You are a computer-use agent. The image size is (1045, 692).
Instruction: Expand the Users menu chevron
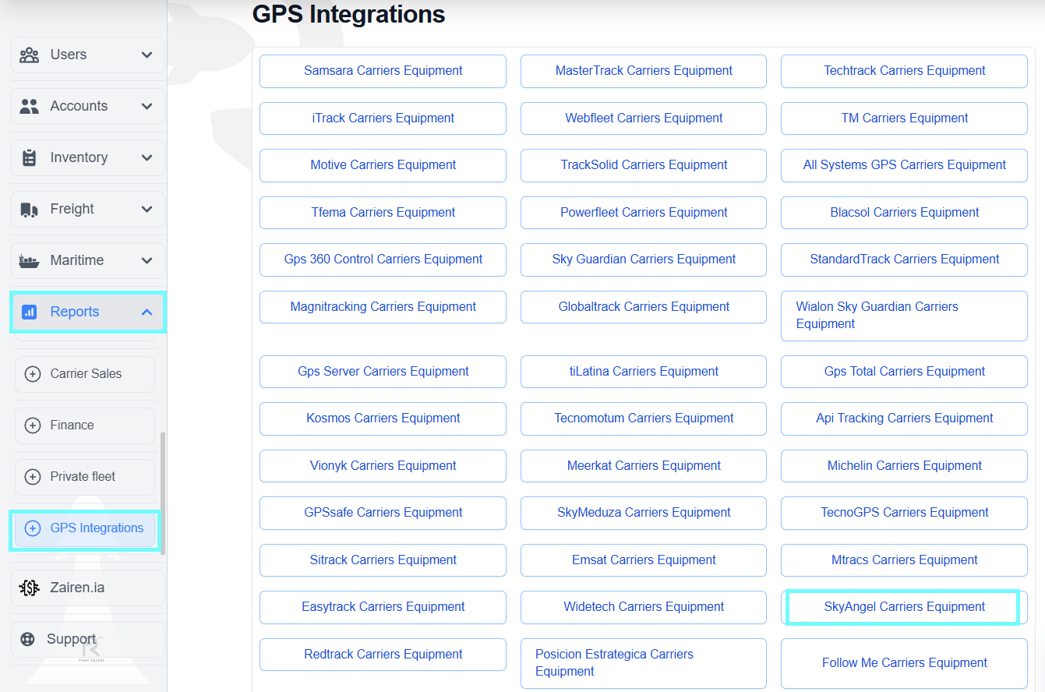point(147,55)
